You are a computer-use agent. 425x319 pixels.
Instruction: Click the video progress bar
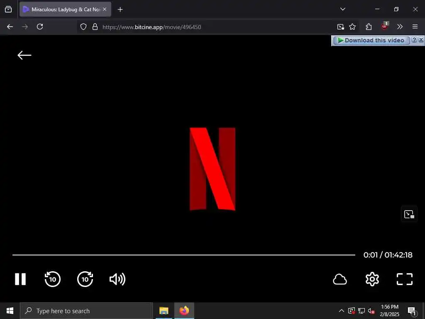pyautogui.click(x=184, y=255)
